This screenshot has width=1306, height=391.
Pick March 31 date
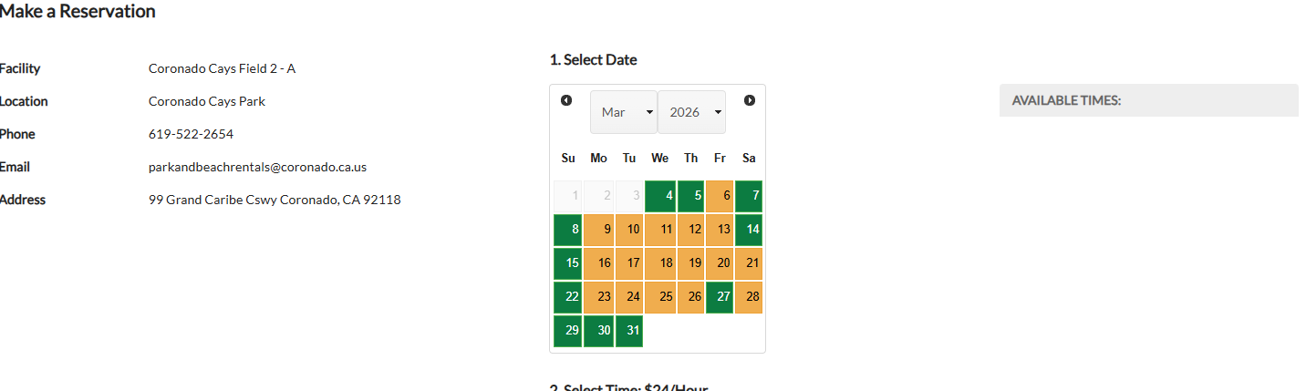point(629,331)
